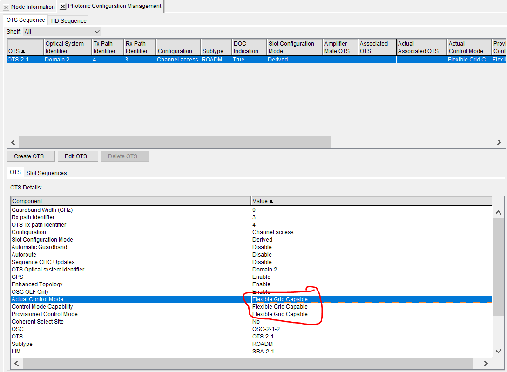Select the Configuration row in OTS Details
Screen dimensions: 507x372
tap(251, 232)
